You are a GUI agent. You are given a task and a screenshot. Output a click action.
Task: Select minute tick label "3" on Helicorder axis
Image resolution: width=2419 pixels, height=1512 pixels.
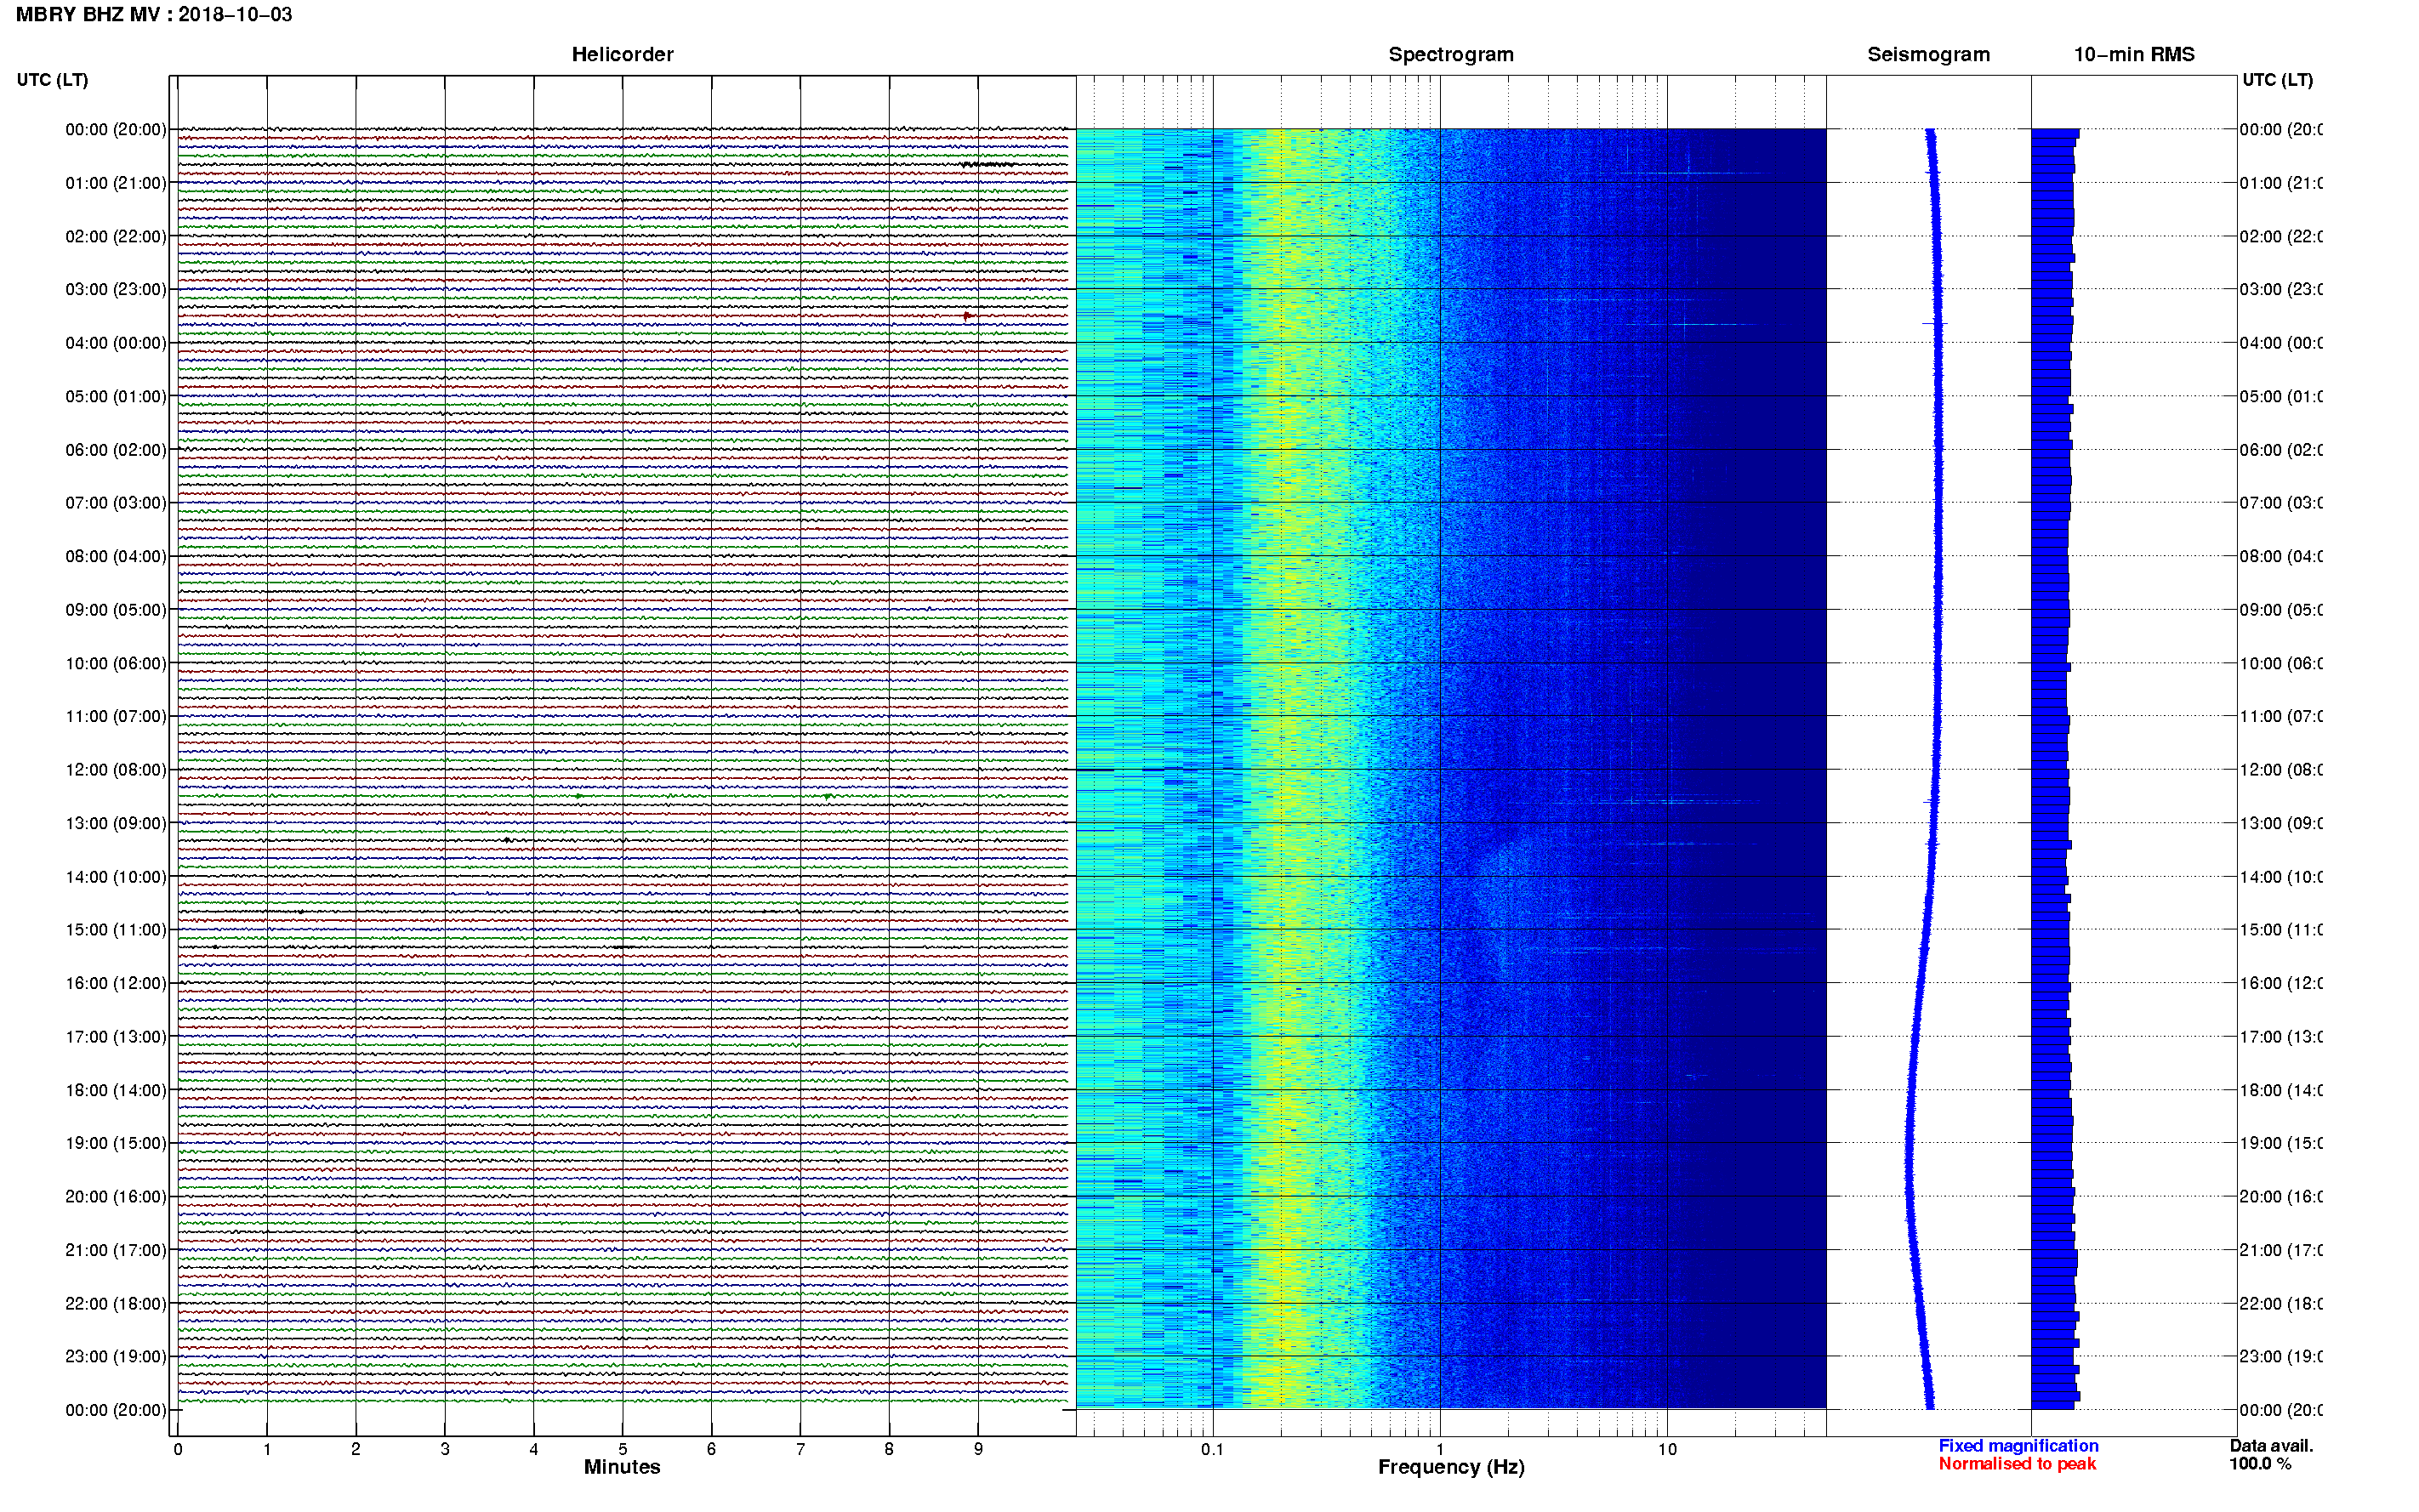click(445, 1449)
